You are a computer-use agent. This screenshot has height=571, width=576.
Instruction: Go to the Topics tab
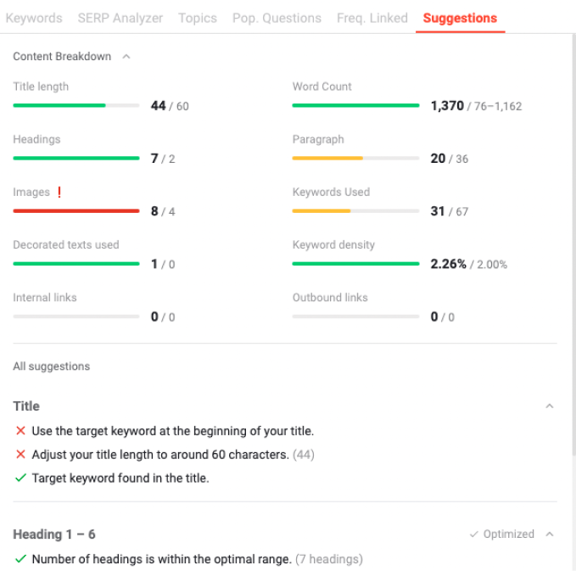click(x=198, y=18)
